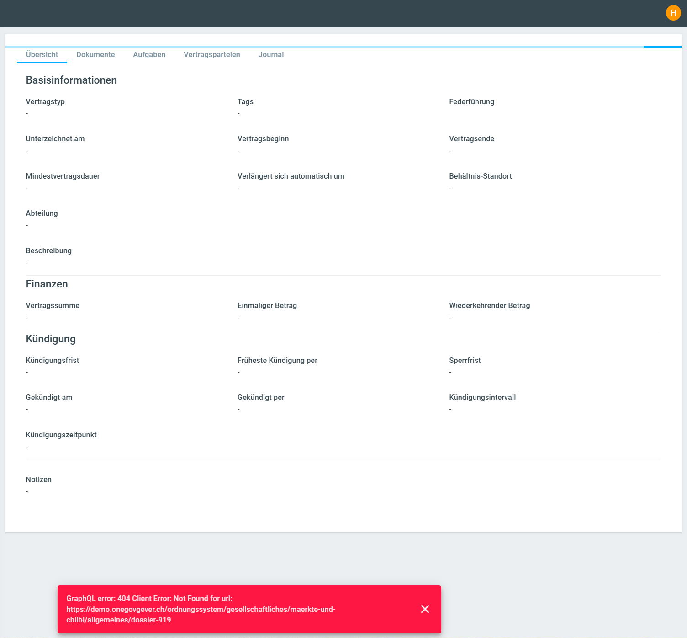Screen dimensions: 687x638
Task: Switch to the Übersicht tab
Action: (42, 54)
